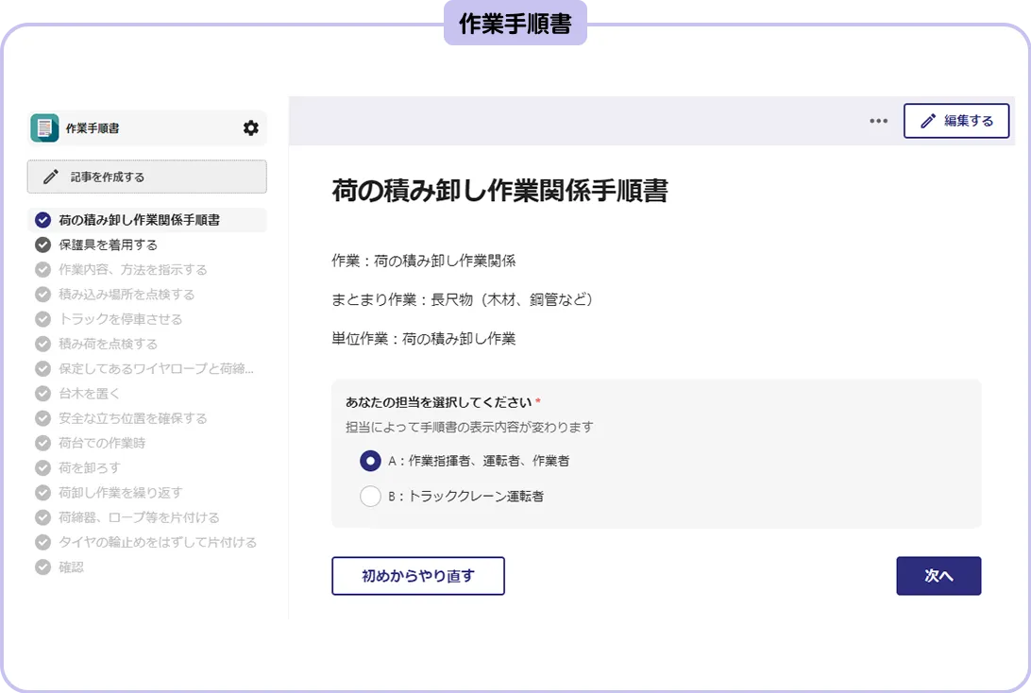Open the settings gear icon in the sidebar

pyautogui.click(x=250, y=128)
